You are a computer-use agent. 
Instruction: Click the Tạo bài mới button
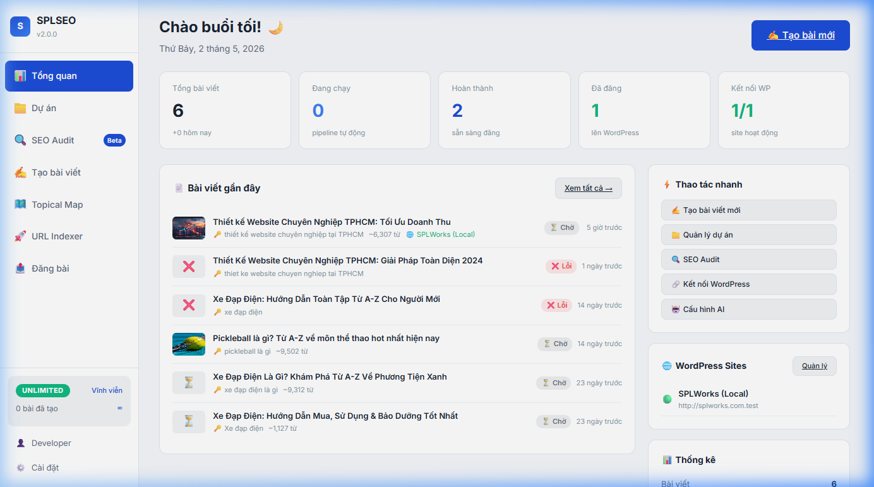[800, 35]
